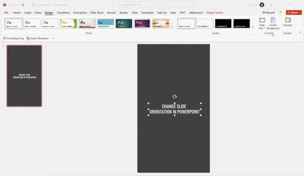Image resolution: width=304 pixels, height=176 pixels.
Task: Open the Animations tab
Action: 80,12
